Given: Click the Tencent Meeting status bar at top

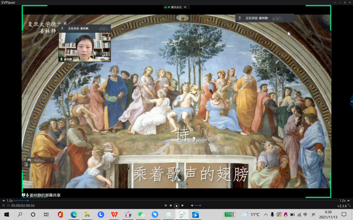Looking at the screenshot, I should click(176, 7).
